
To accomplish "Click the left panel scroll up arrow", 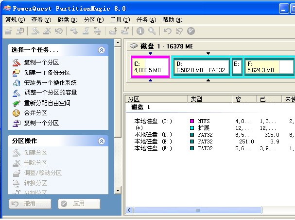I will [118, 43].
